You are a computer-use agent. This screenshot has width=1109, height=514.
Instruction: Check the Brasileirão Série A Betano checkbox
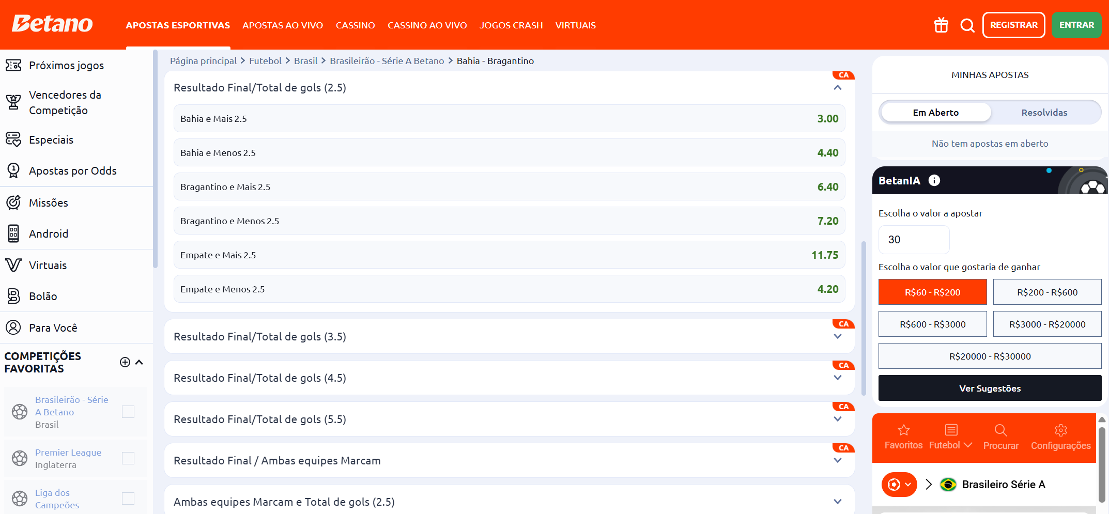coord(128,412)
